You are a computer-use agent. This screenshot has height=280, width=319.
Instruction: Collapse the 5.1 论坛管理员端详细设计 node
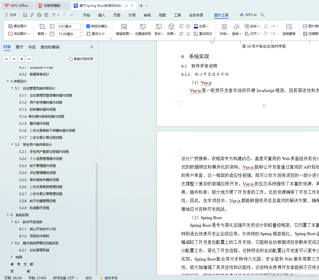[12, 88]
